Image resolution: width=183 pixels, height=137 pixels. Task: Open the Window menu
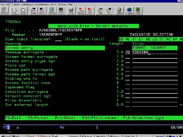(62, 4)
